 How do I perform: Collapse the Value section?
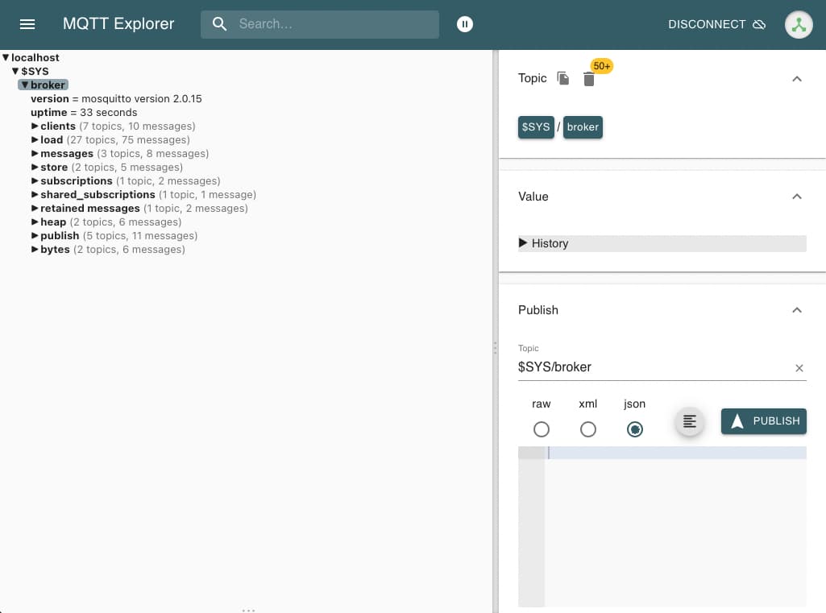(796, 196)
